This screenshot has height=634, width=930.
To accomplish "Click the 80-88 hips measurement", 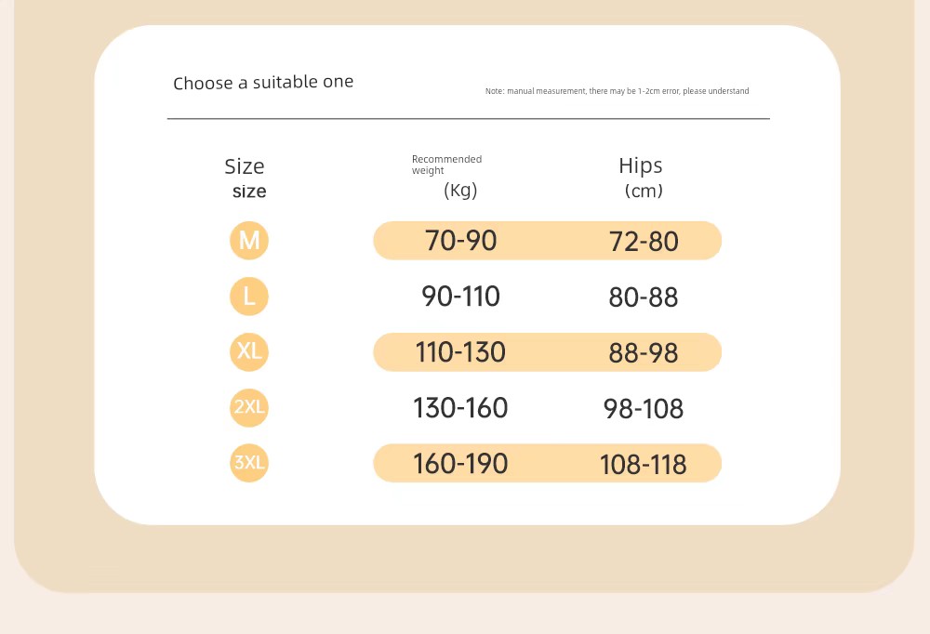I will coord(644,297).
